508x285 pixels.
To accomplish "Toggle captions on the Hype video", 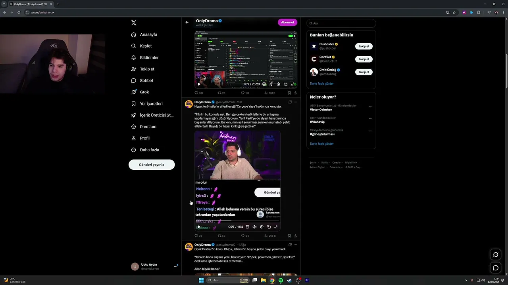I will (247, 227).
